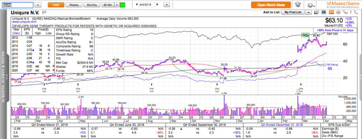362x139 pixels.
Task: Select the EPS Rating row
Action: [x=74, y=30]
